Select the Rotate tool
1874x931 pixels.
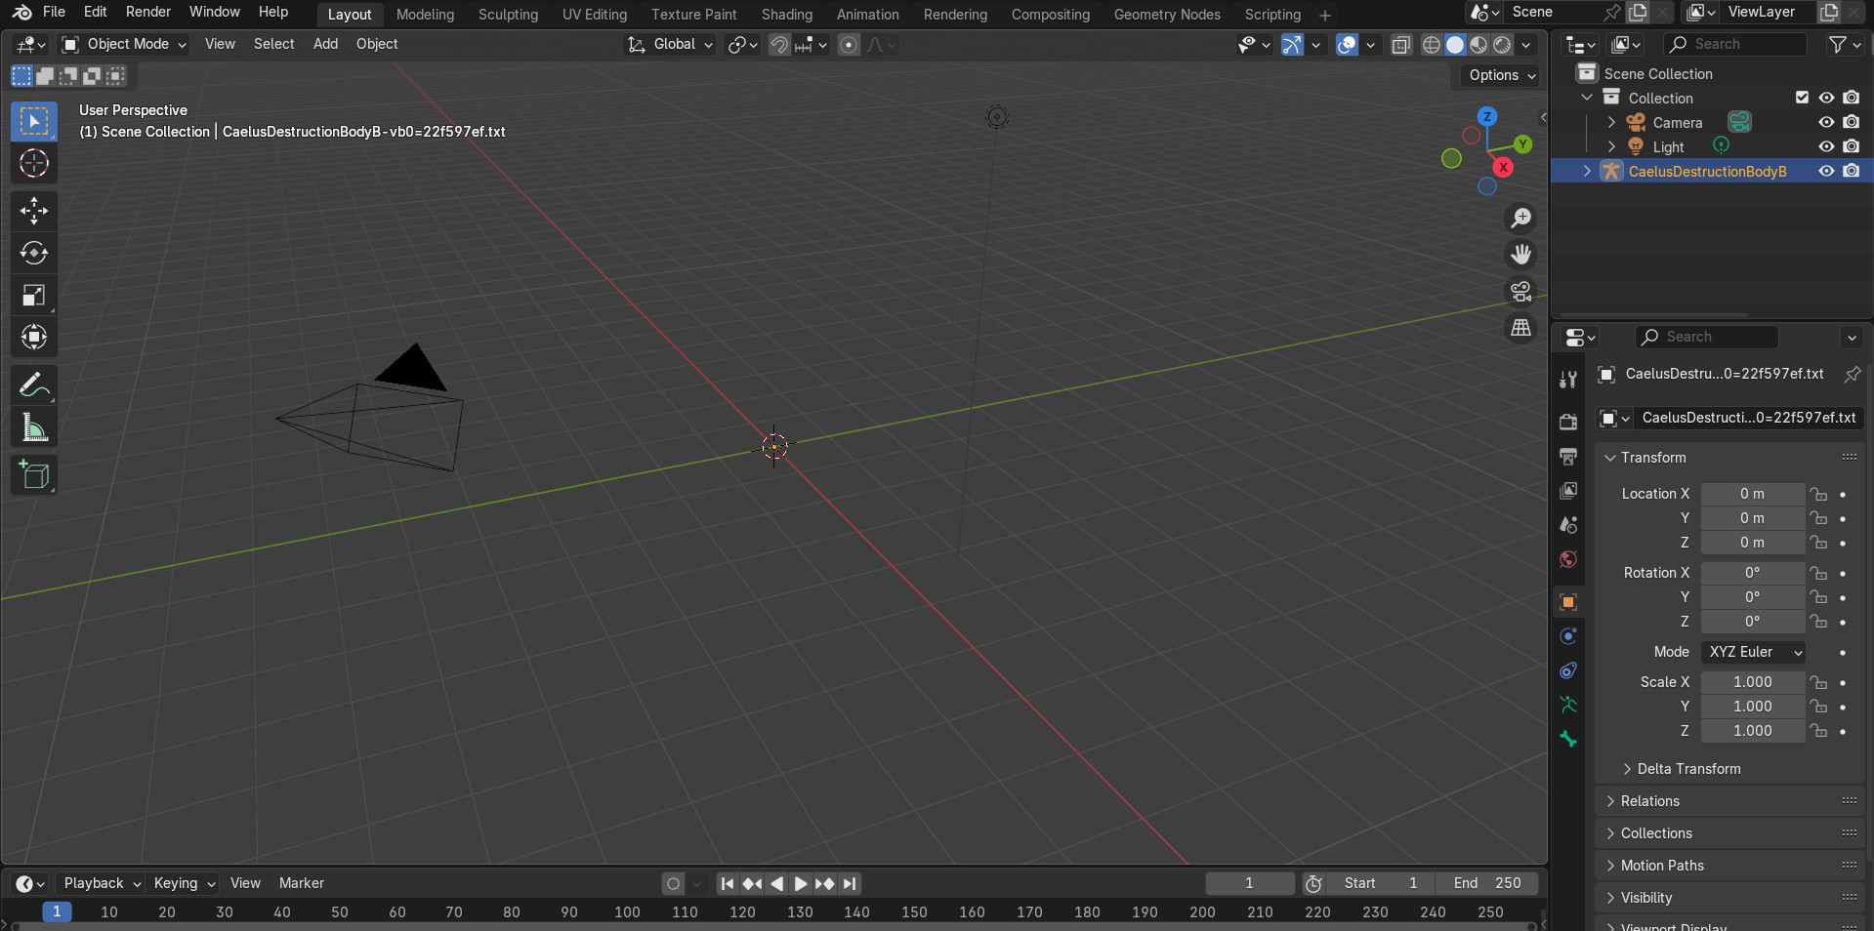(33, 254)
